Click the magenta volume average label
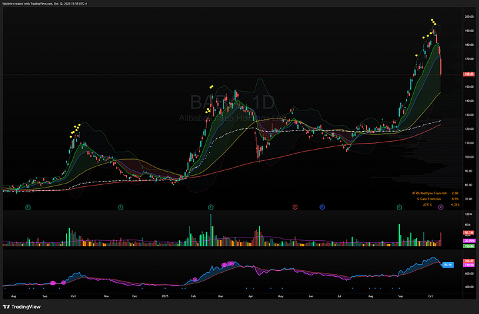Screen dimensions: 479x314 (469, 241)
